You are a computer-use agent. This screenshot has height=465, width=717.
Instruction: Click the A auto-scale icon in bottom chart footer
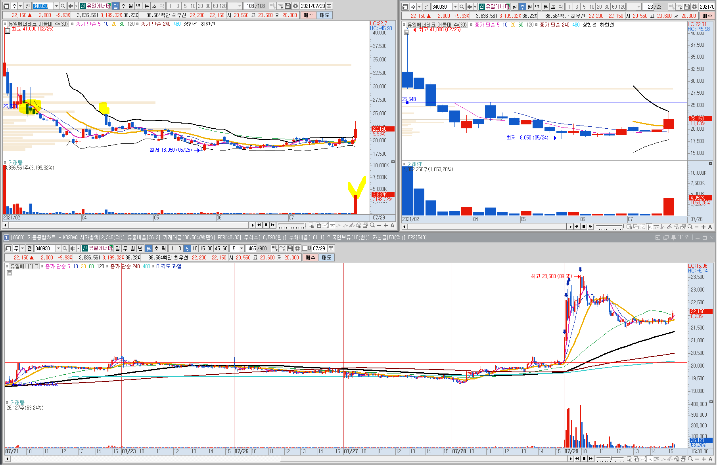click(710, 459)
